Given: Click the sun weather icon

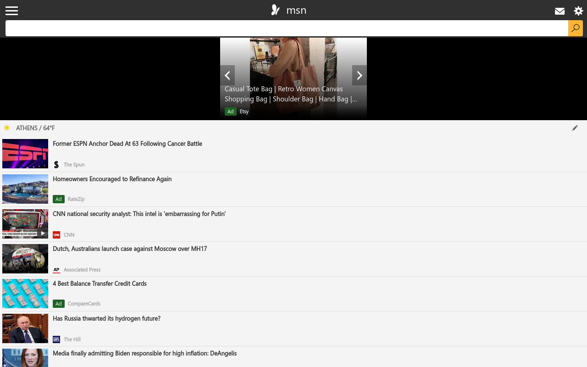Looking at the screenshot, I should click(7, 128).
